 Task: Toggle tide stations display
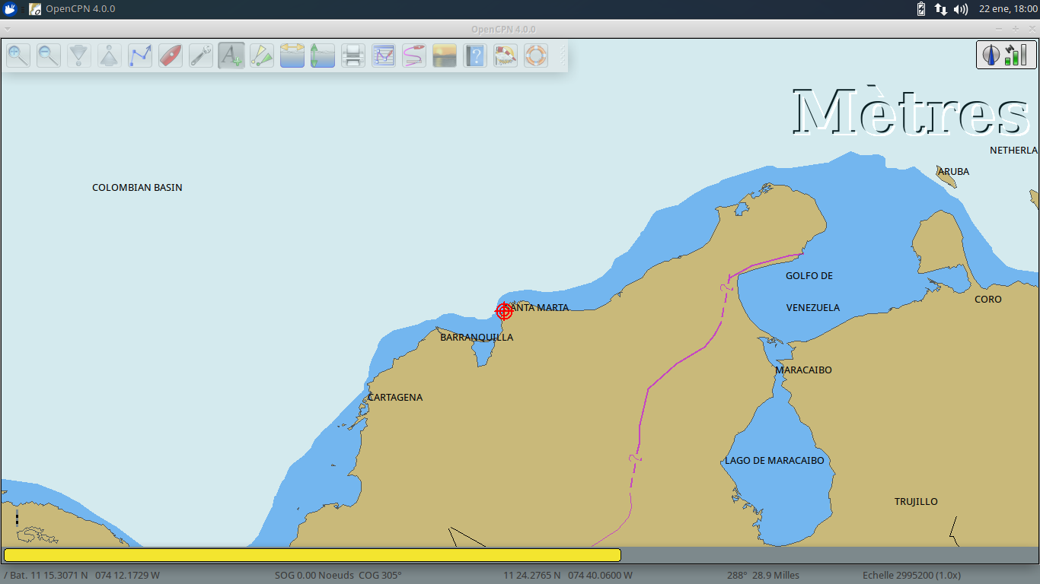click(x=323, y=56)
